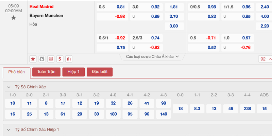Select away correct score odds 61
This screenshot has height=136, width=272.
pos(63,114)
